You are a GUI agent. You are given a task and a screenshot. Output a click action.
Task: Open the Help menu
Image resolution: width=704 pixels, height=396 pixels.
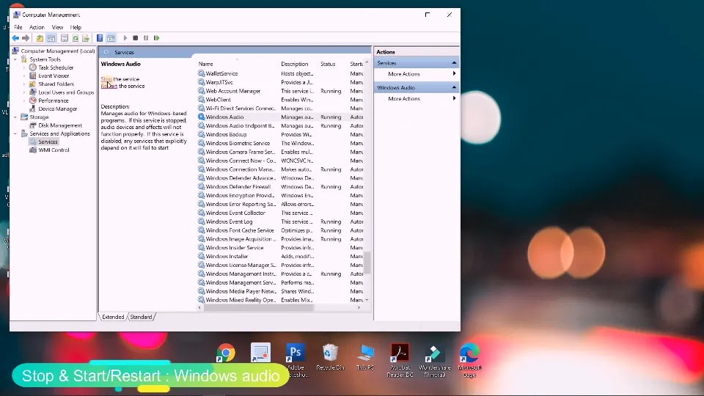tap(76, 27)
